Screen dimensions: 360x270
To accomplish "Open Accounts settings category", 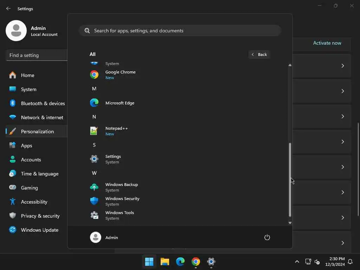I will pyautogui.click(x=37, y=160).
